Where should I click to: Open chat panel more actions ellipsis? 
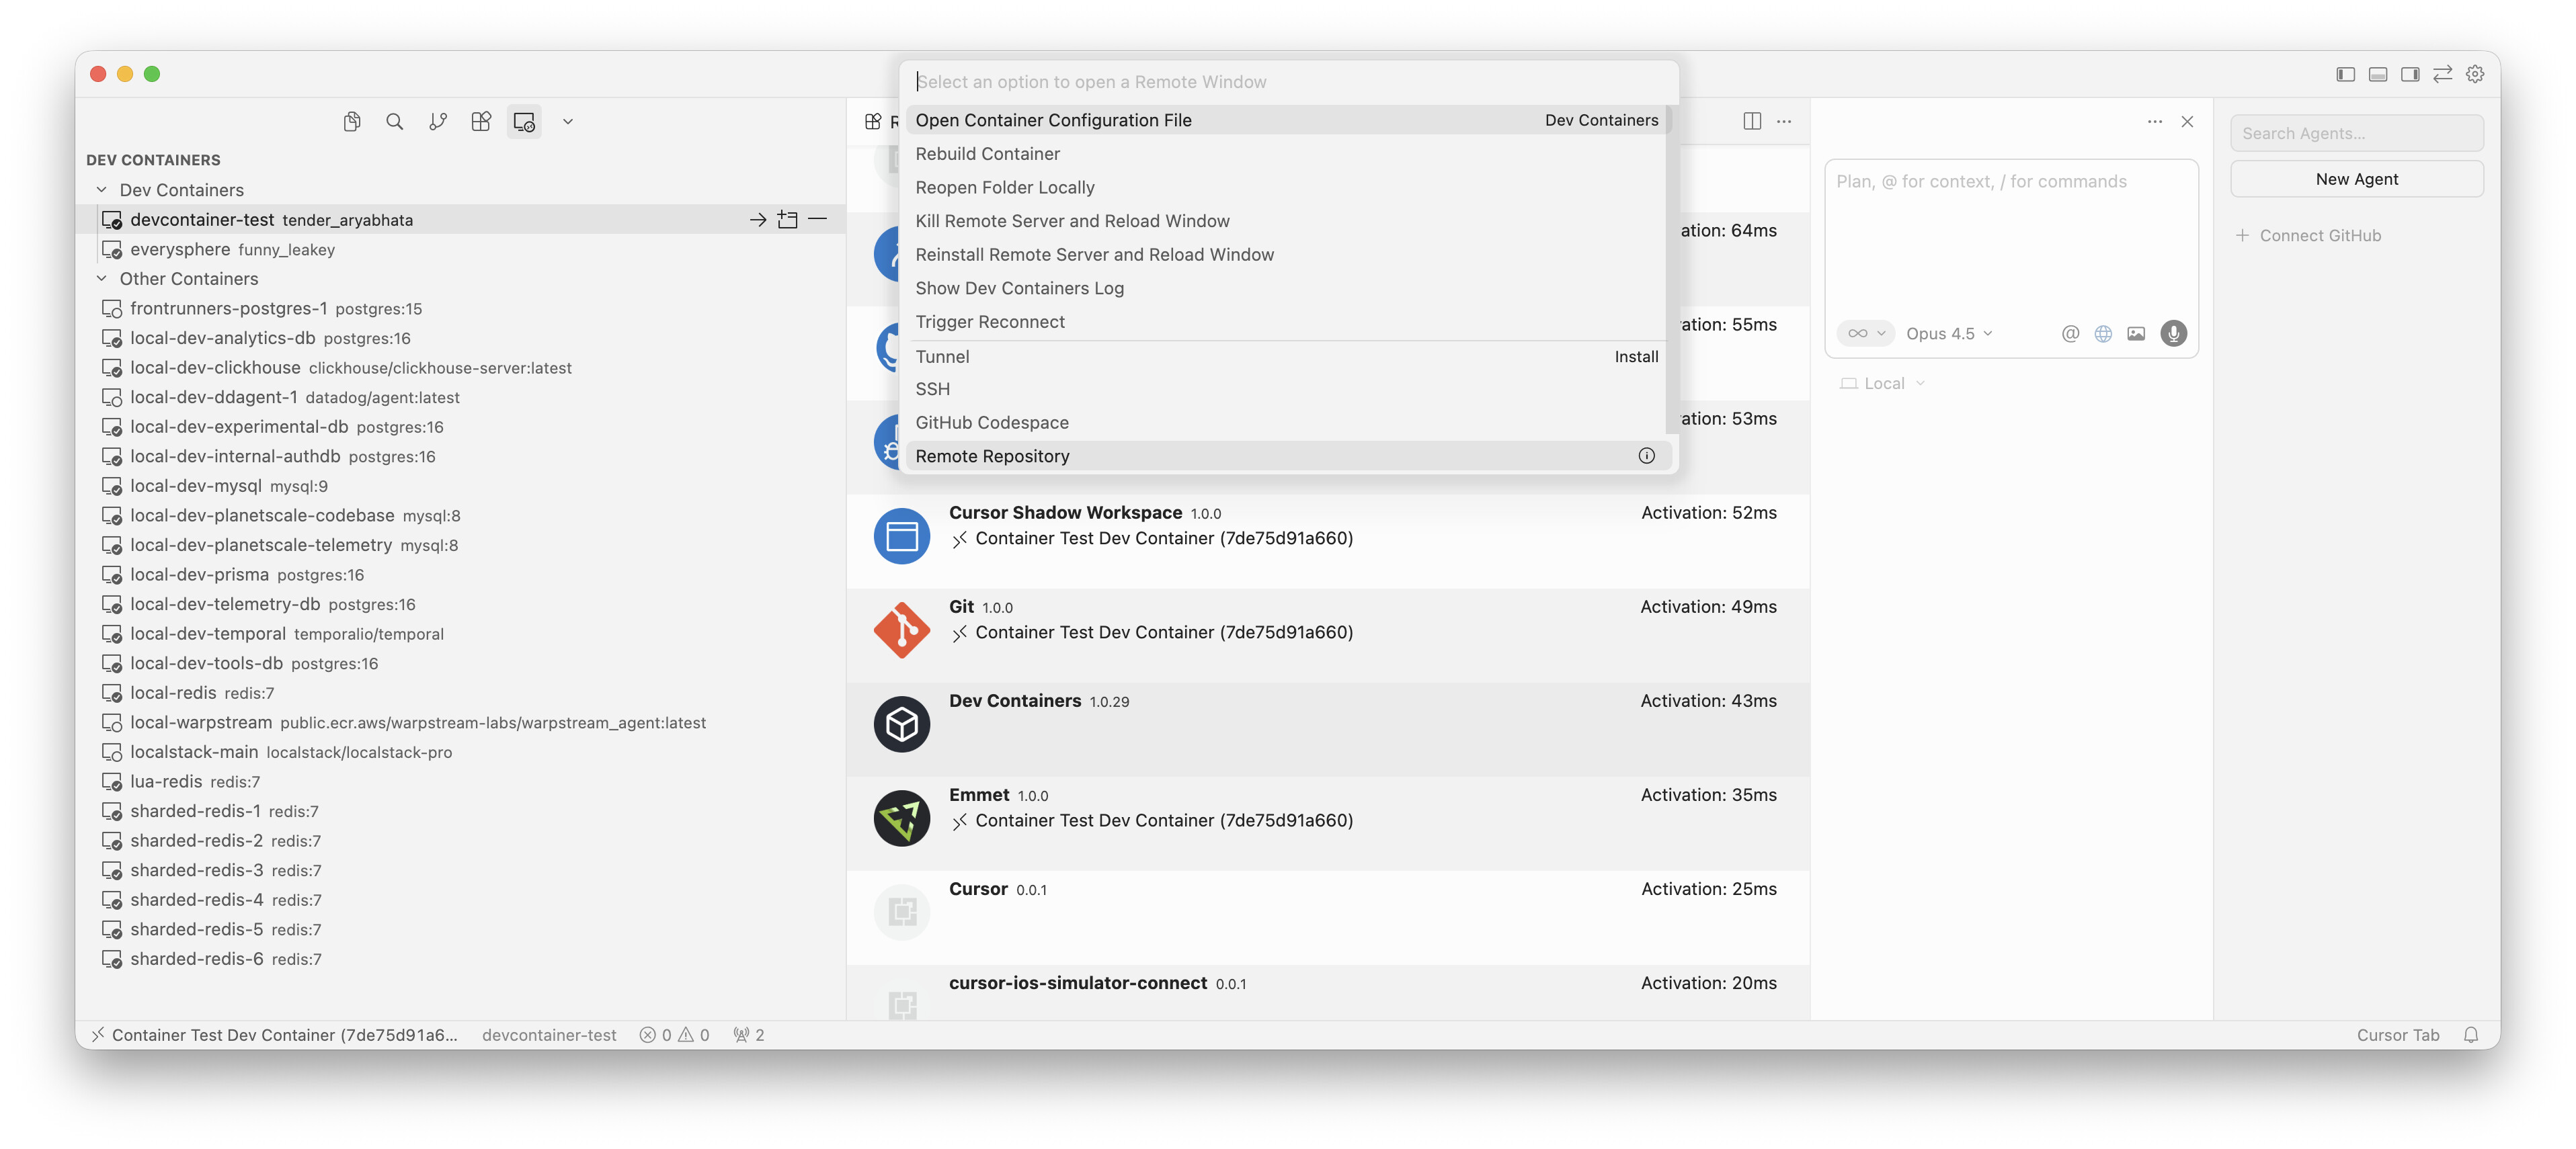2155,121
